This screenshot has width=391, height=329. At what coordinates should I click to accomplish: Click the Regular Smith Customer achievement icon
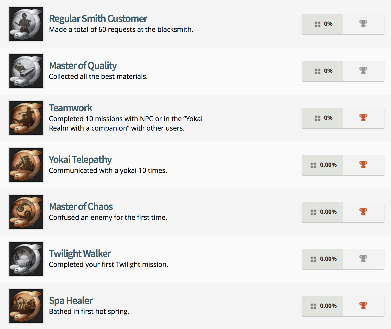26,24
